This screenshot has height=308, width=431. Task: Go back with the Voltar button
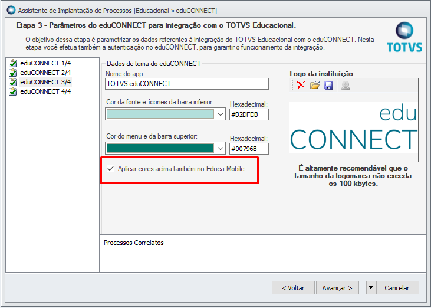click(x=293, y=288)
